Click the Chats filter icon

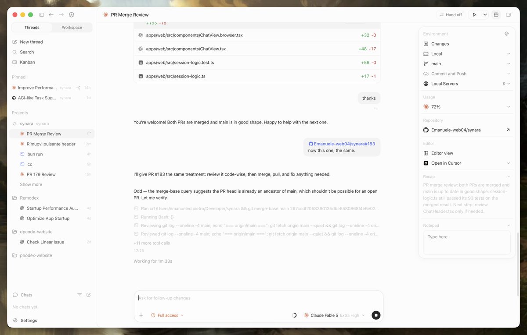79,295
